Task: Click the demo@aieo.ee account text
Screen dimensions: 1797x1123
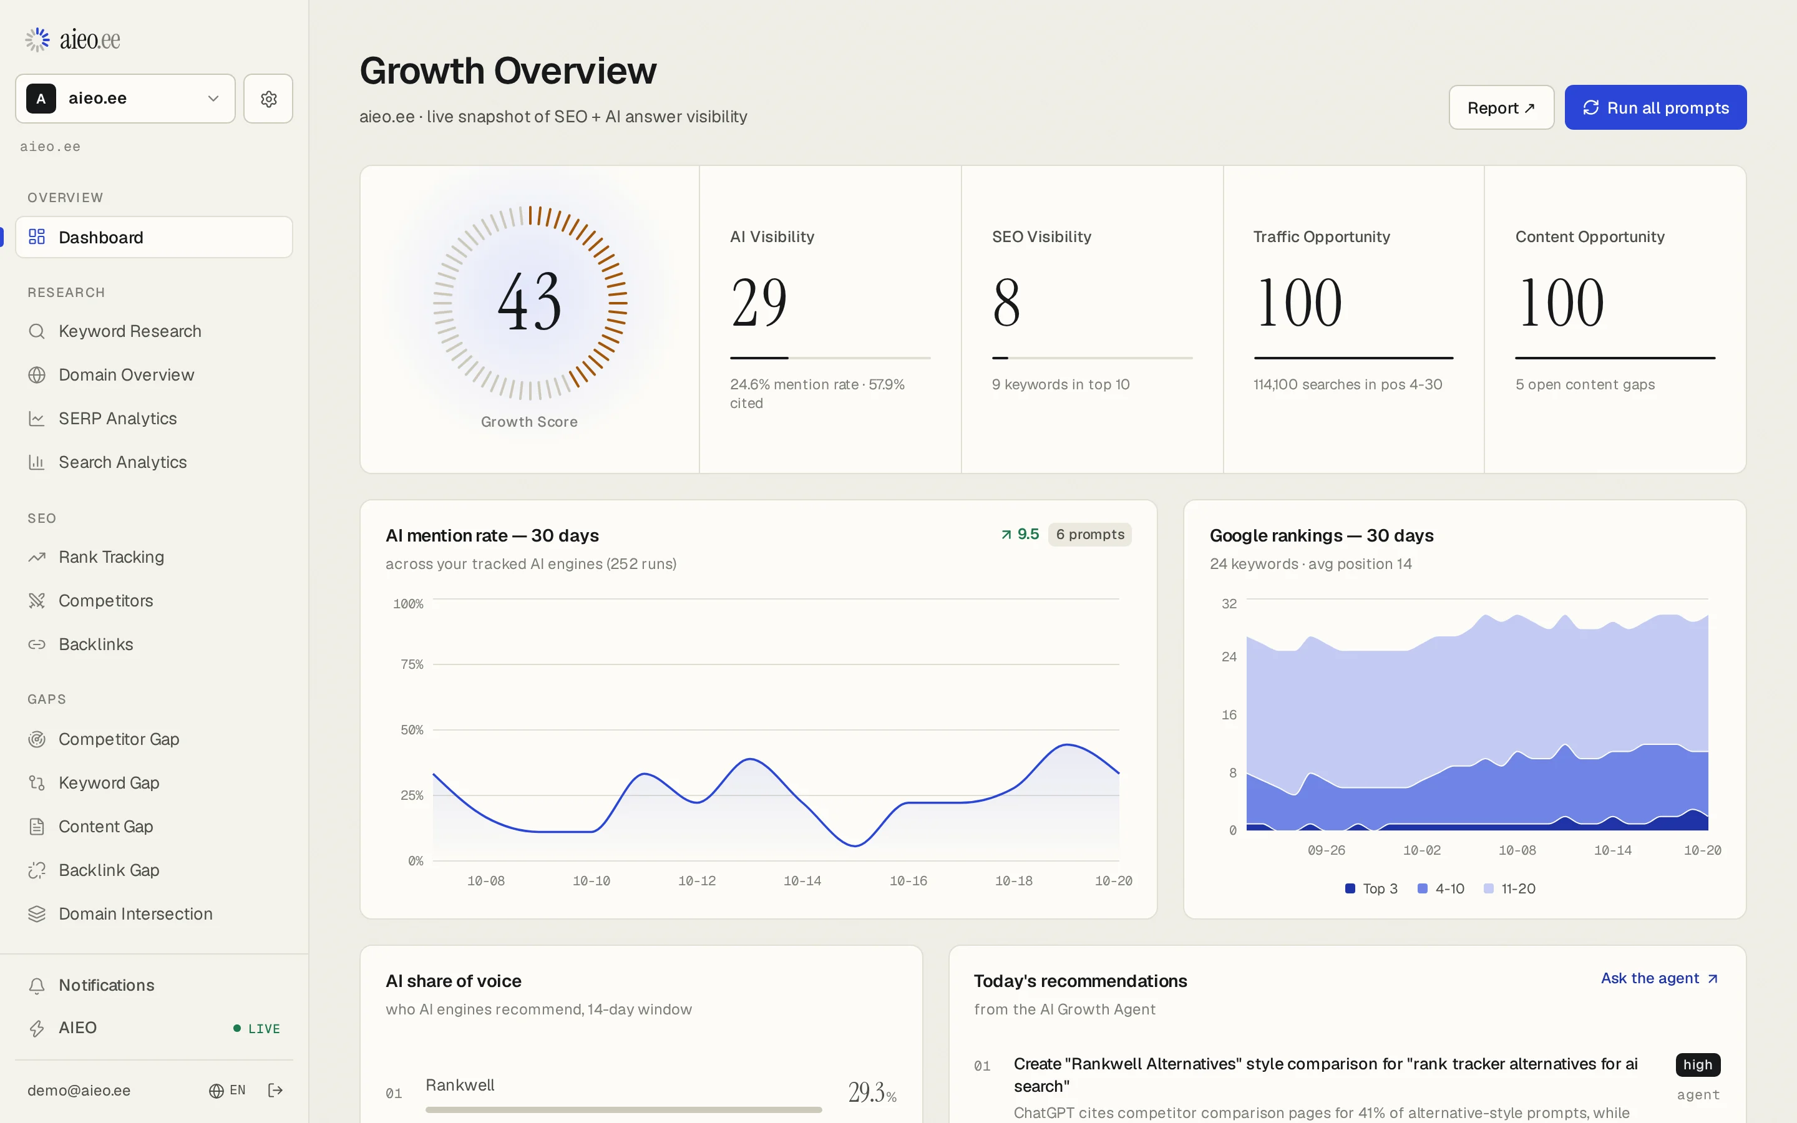Action: [x=79, y=1091]
